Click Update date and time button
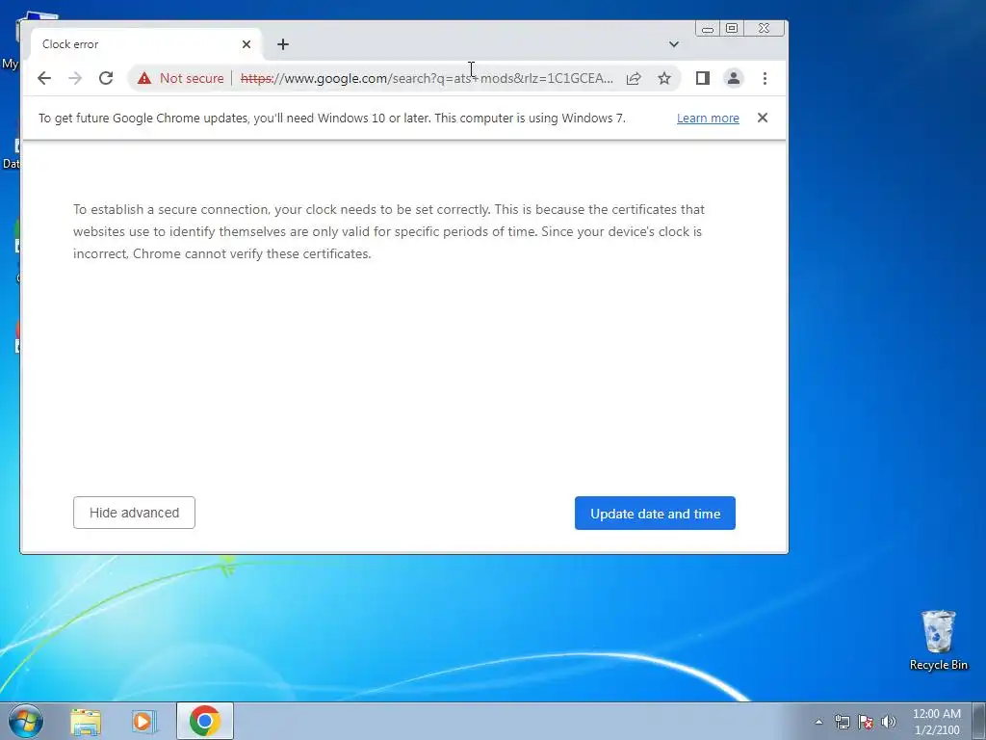 [655, 514]
